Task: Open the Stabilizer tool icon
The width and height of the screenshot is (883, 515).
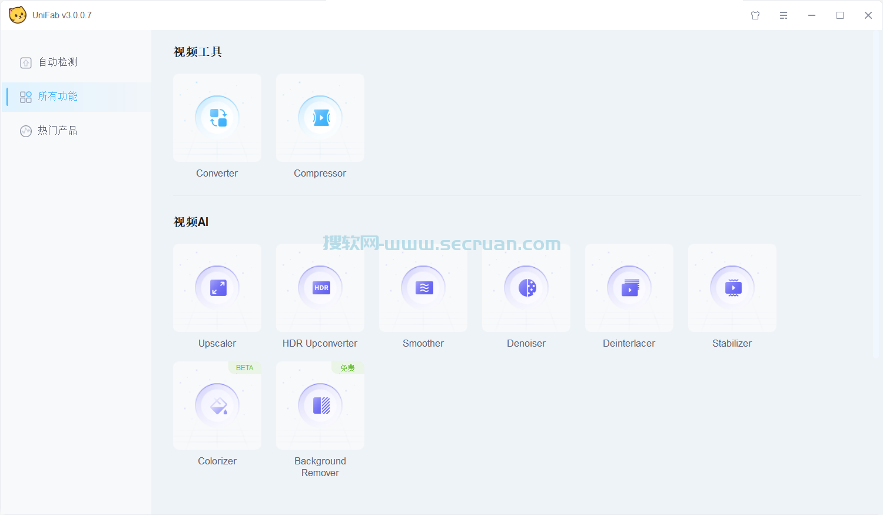Action: coord(732,288)
